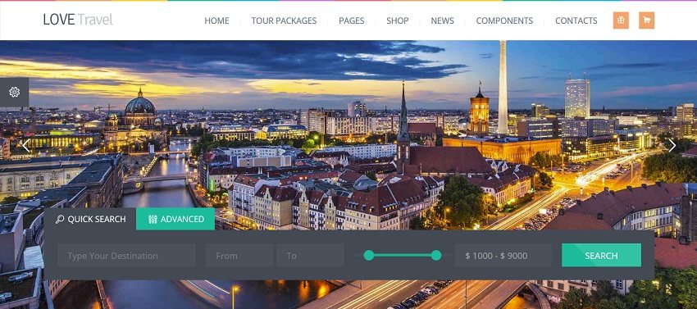This screenshot has width=697, height=309.
Task: Switch to the Quick Search tab
Action: [90, 219]
